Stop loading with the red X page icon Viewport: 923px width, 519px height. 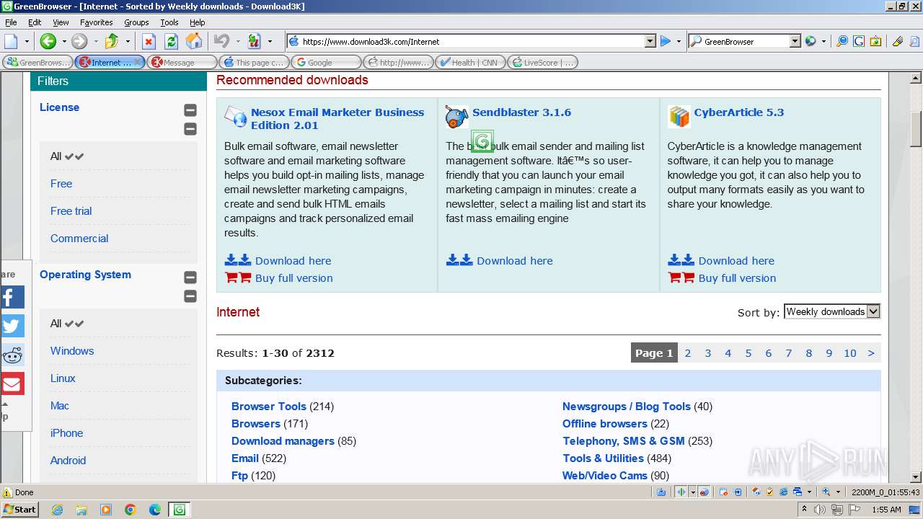pyautogui.click(x=149, y=41)
